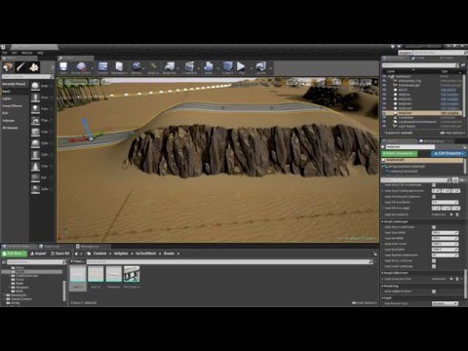
Task: Open the Marketplace toolbar icon
Action: pos(119,68)
